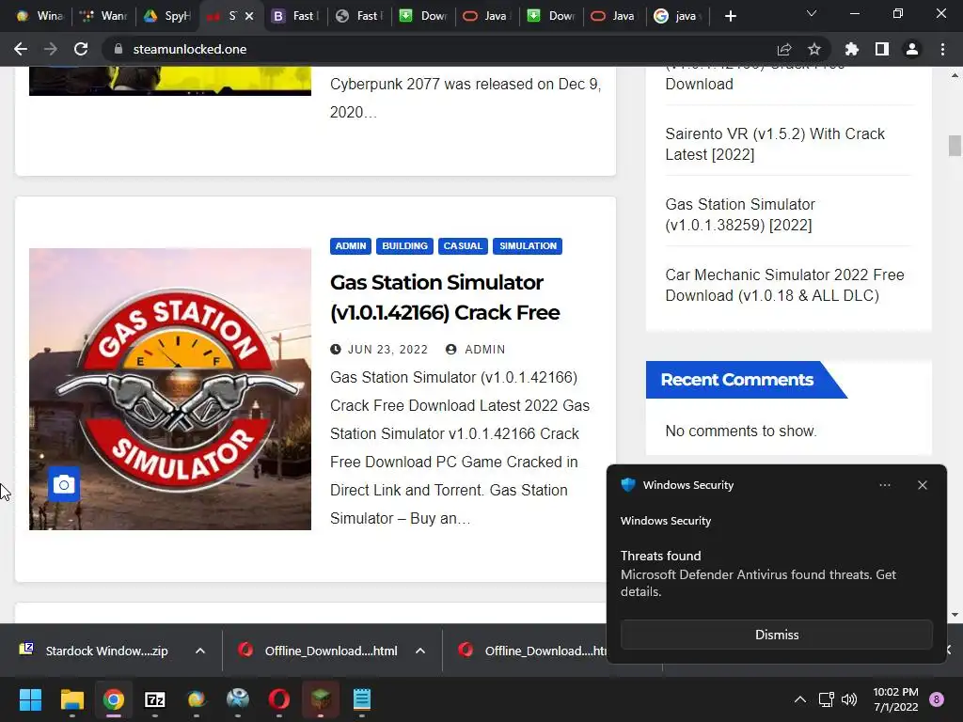This screenshot has width=963, height=722.
Task: Open Sairento VR (v1.5.2) sidebar link
Action: click(775, 144)
